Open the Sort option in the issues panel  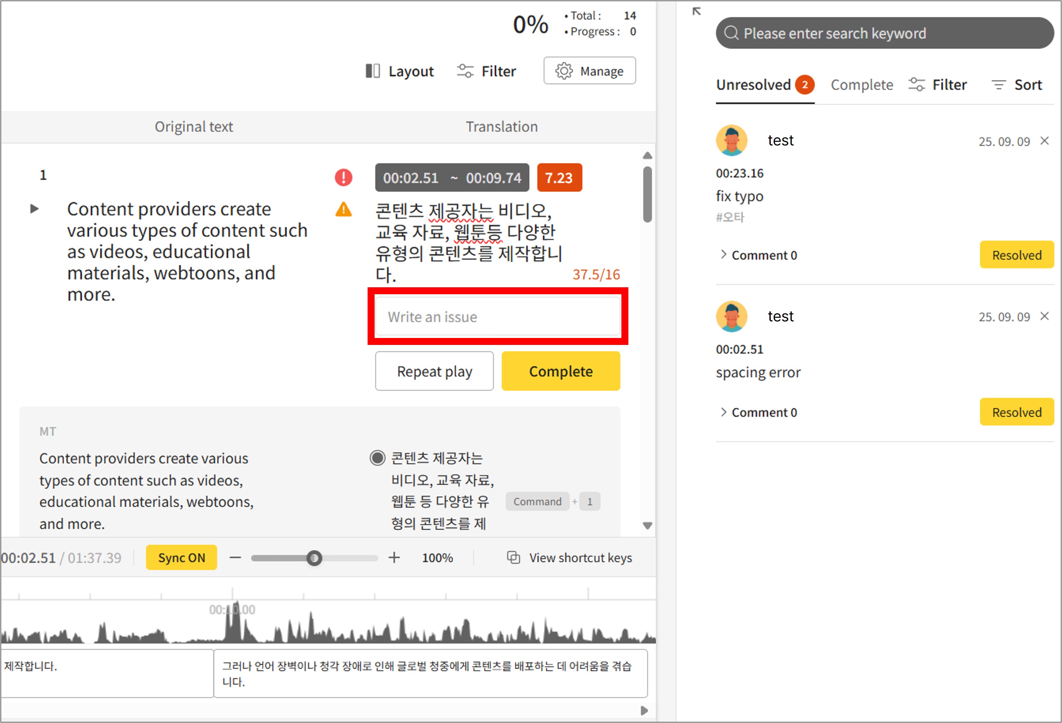pyautogui.click(x=1017, y=84)
